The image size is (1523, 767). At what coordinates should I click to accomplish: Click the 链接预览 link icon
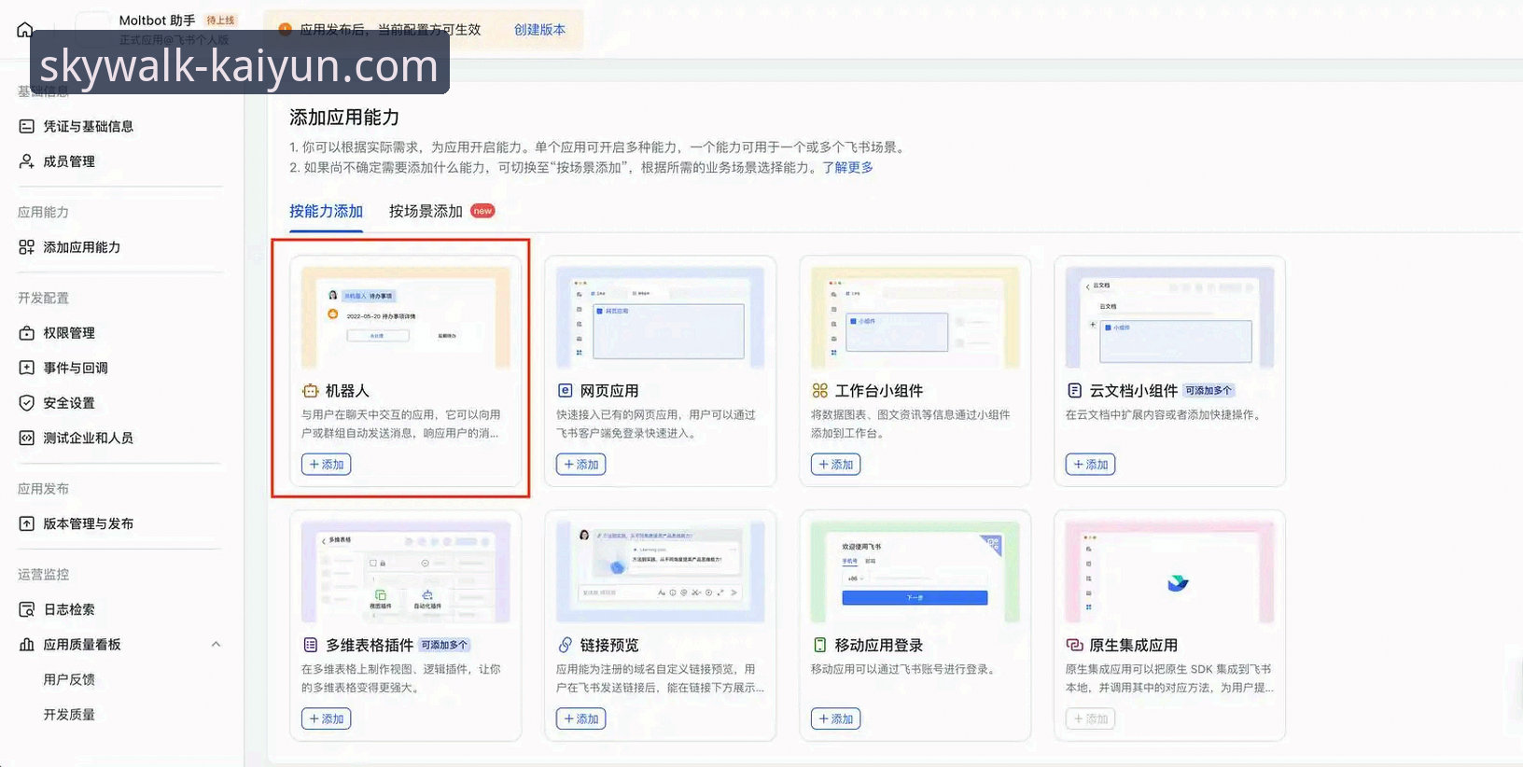(x=565, y=645)
